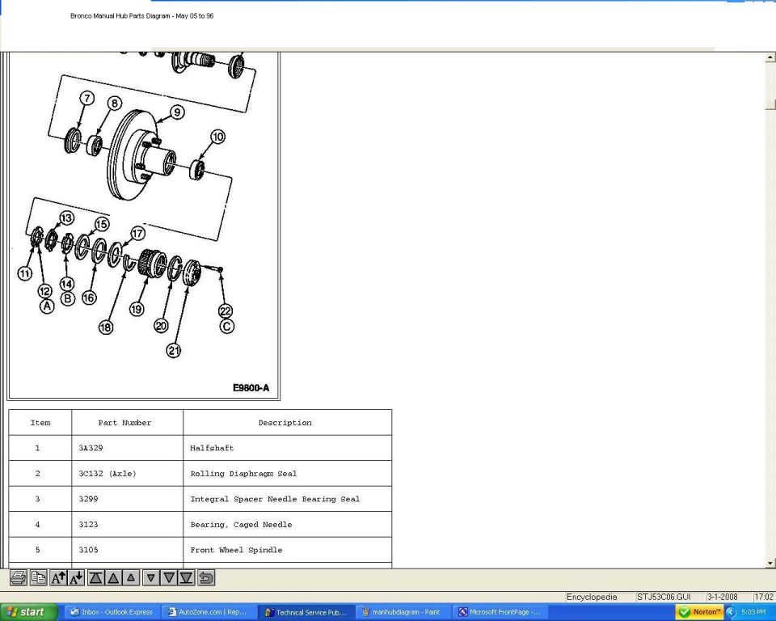776x621 pixels.
Task: Increase font size with A-up icon
Action: (x=58, y=578)
